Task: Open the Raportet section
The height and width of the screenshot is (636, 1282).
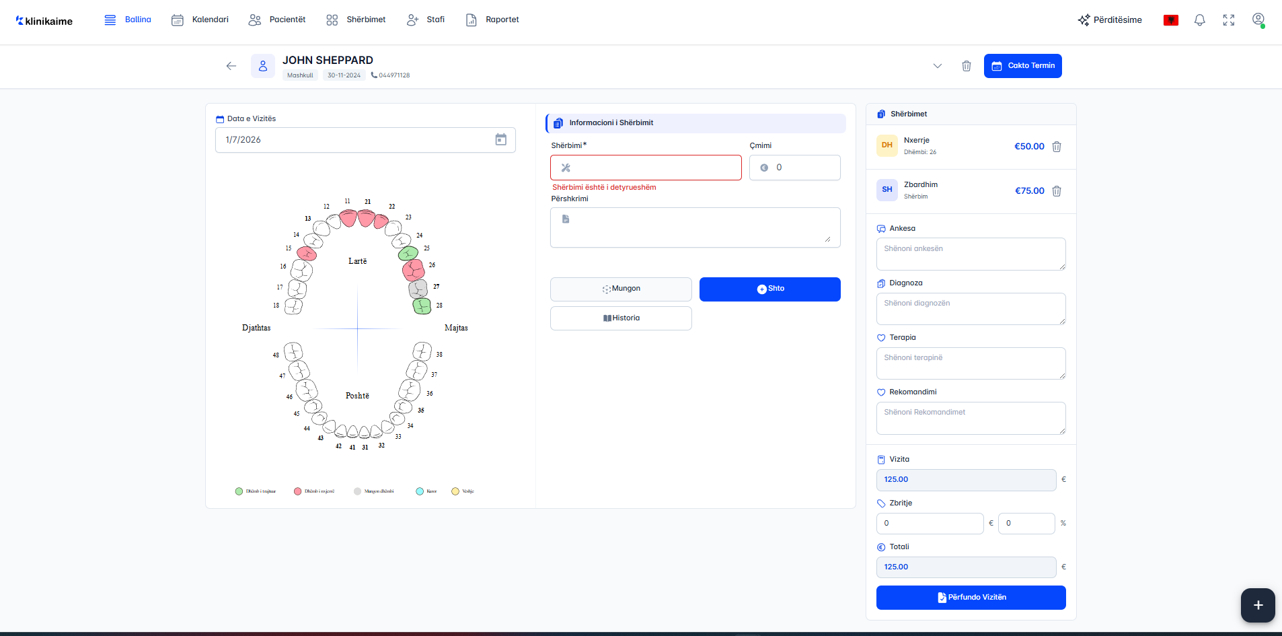Action: [492, 20]
